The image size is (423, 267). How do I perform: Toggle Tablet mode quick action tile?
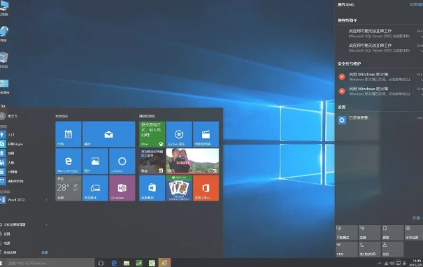point(346,233)
